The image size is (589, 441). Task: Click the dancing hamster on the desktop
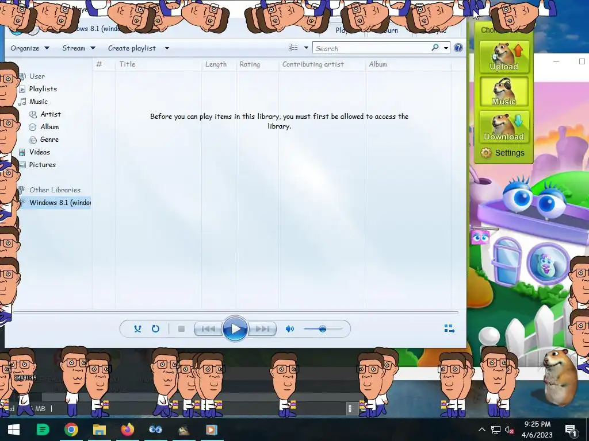click(x=560, y=376)
